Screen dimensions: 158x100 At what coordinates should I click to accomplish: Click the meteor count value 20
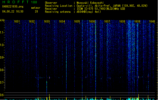[36, 11]
